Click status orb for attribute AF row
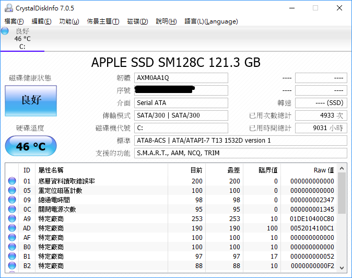The height and width of the screenshot is (278, 352). click(12, 238)
